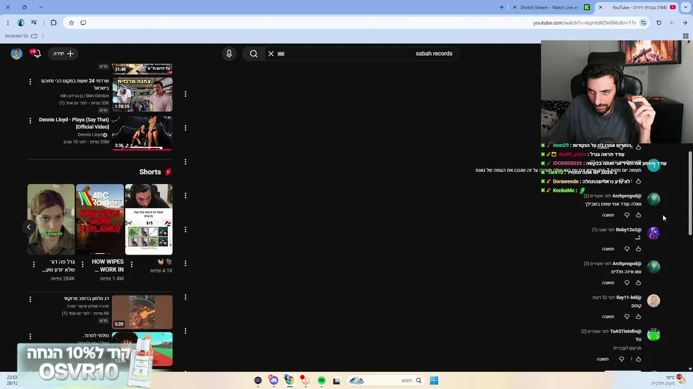This screenshot has width=693, height=389.
Task: Like the ToASTistofin comment
Action: point(638,359)
